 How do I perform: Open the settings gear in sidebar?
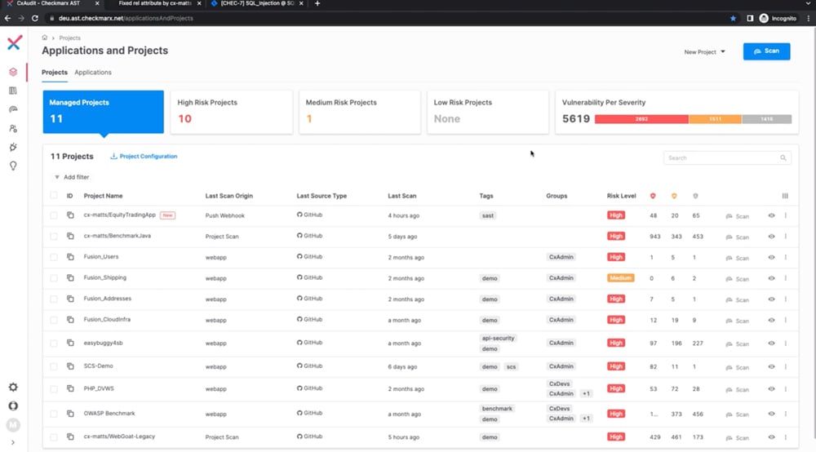[x=13, y=388]
